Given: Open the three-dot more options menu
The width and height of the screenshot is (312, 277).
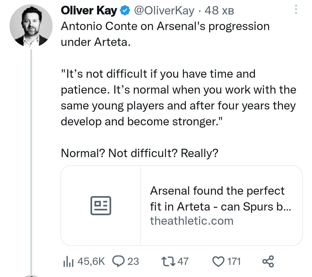Looking at the screenshot, I should pyautogui.click(x=295, y=11).
